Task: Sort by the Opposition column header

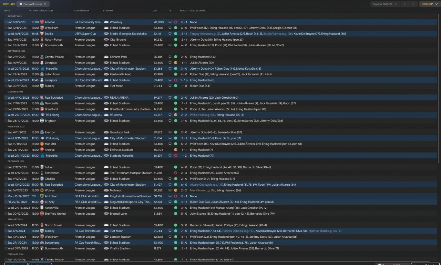Action: click(x=46, y=11)
